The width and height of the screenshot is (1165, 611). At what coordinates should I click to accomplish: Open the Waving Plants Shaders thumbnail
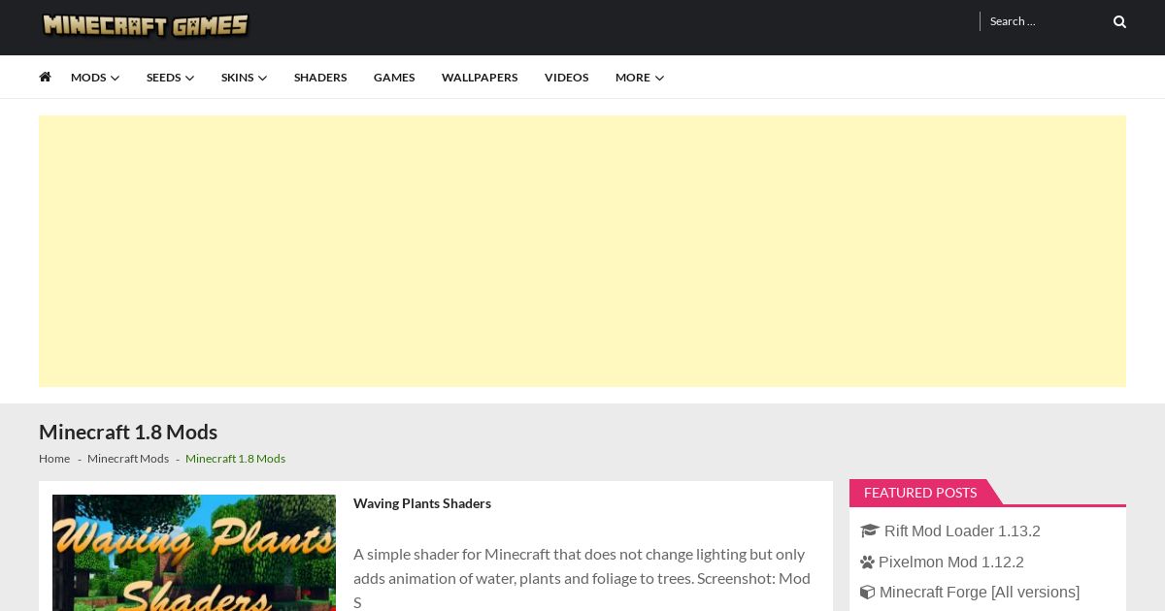(194, 553)
